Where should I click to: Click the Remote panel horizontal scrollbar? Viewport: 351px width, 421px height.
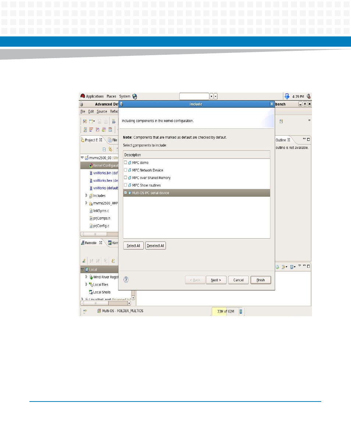[106, 303]
